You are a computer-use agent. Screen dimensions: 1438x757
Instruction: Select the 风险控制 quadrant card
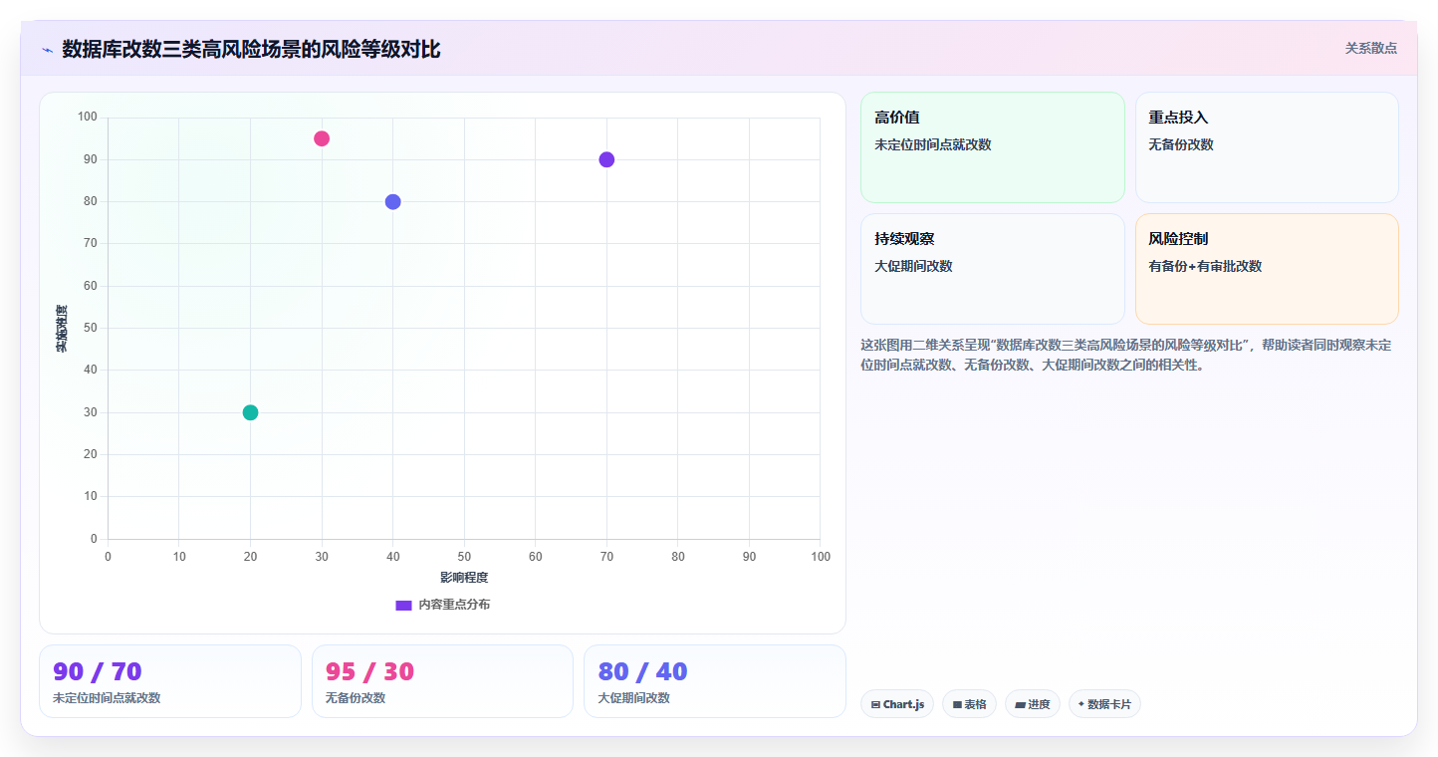[1267, 269]
